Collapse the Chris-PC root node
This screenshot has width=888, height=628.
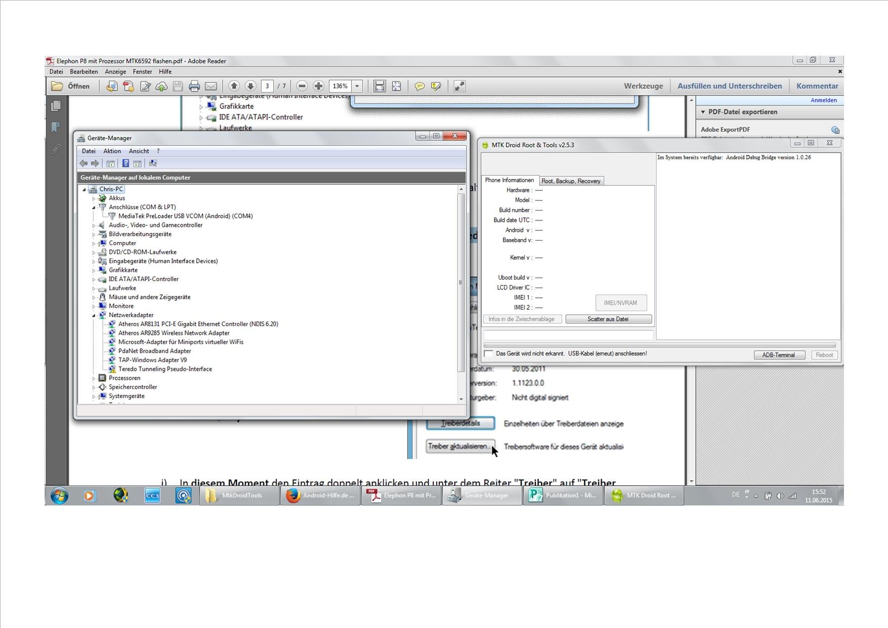point(84,189)
